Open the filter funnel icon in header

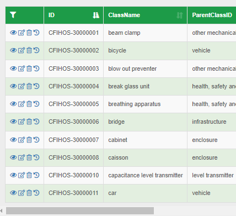(x=13, y=15)
